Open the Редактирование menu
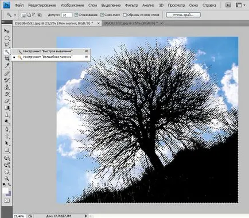Screen dimensions: 249x218 coord(42,5)
